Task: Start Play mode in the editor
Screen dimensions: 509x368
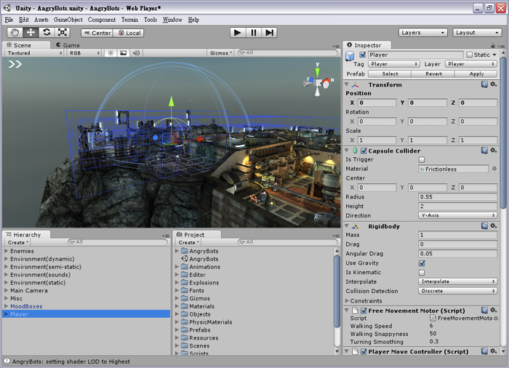Action: coord(238,33)
